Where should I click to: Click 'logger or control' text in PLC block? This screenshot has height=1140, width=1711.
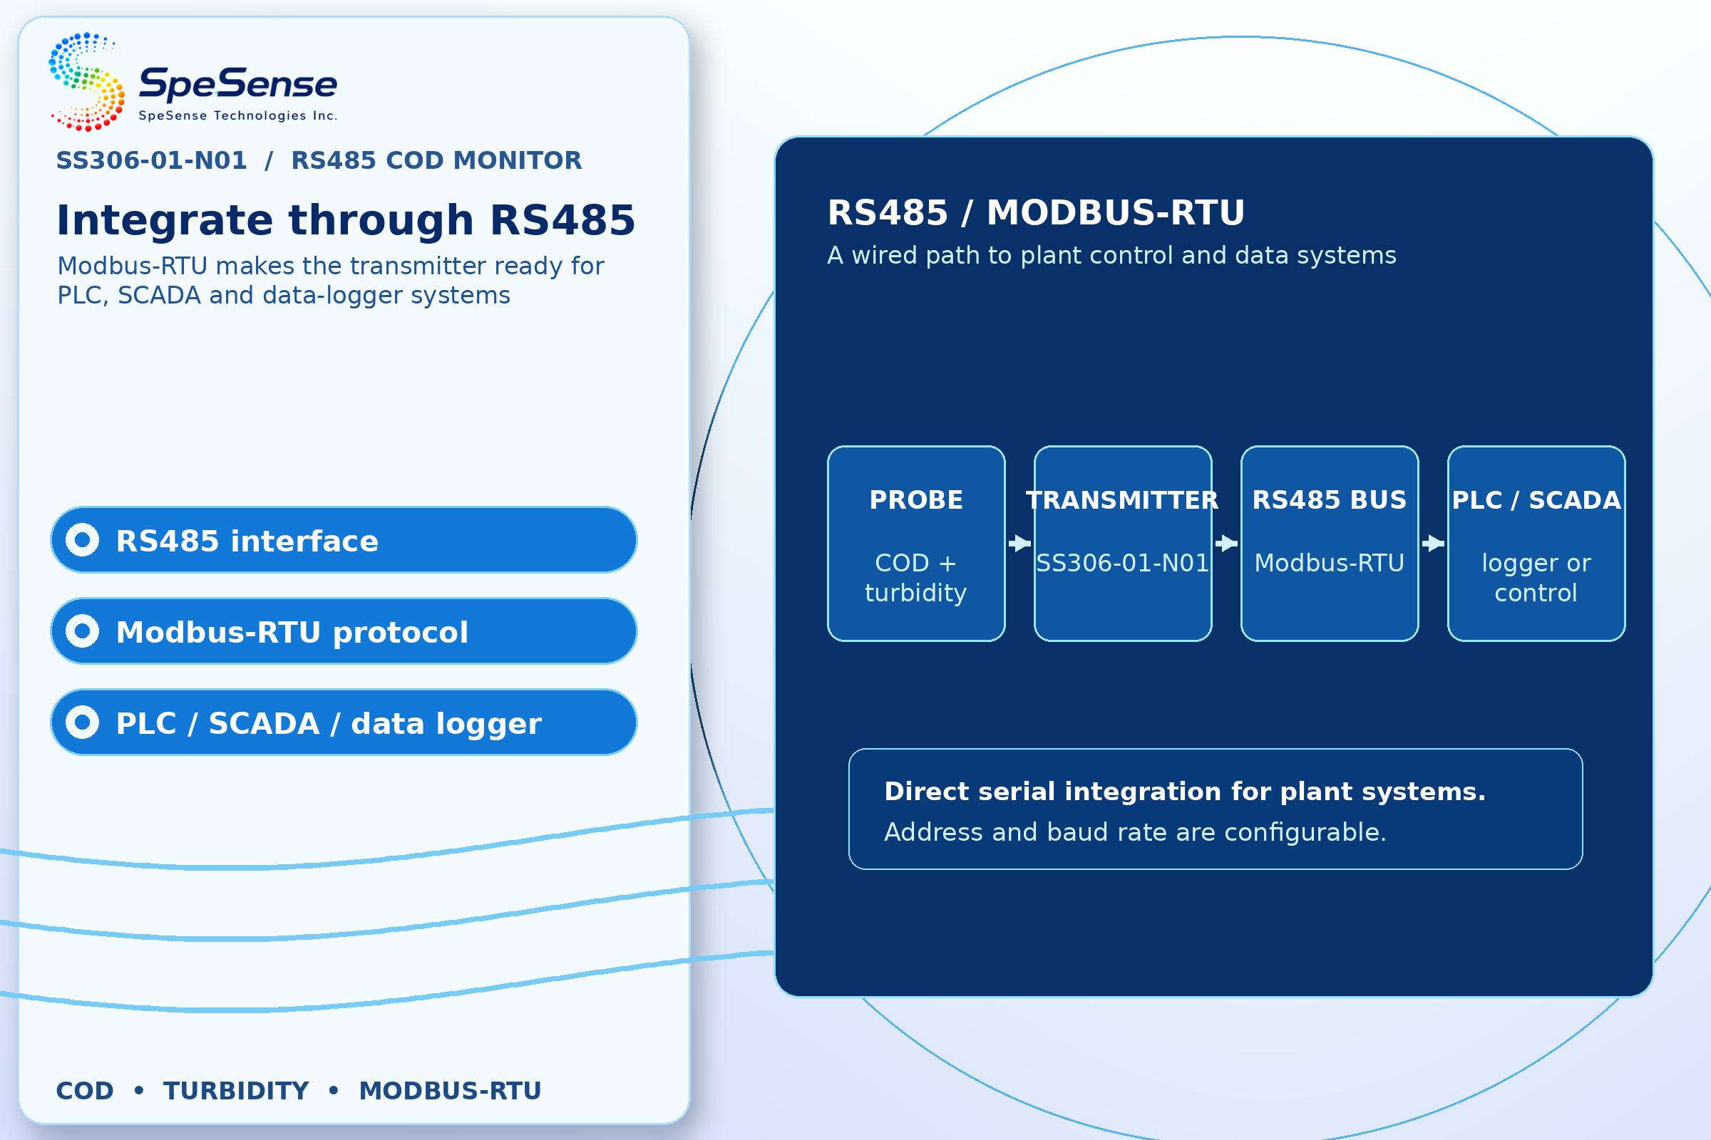coord(1536,578)
